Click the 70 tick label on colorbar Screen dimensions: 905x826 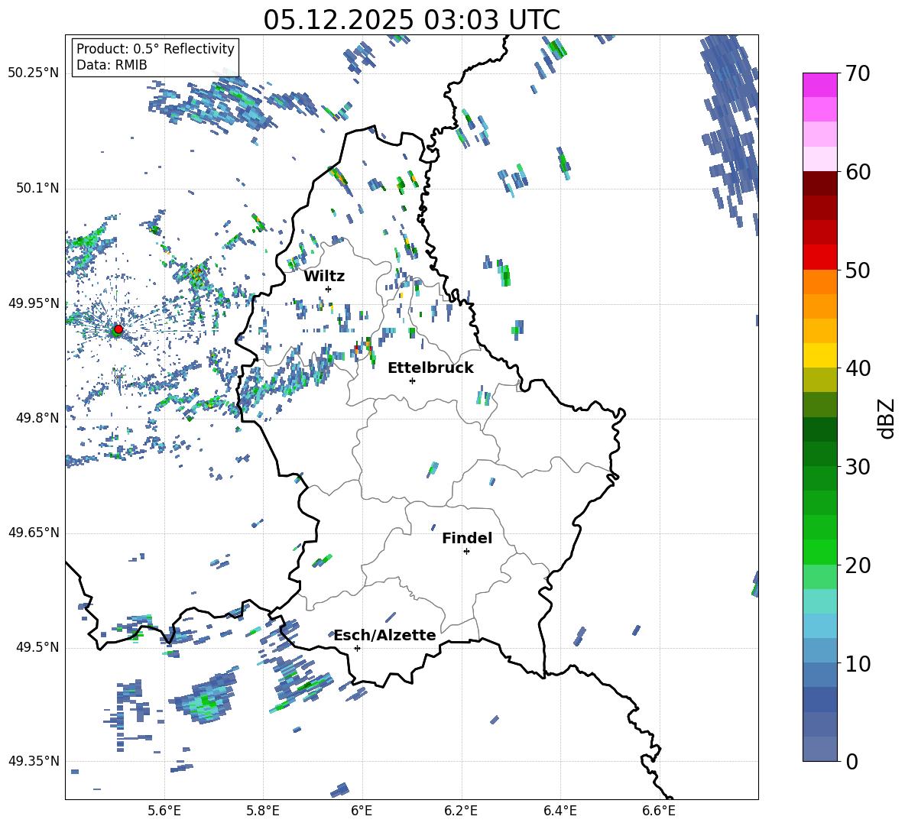(x=859, y=74)
